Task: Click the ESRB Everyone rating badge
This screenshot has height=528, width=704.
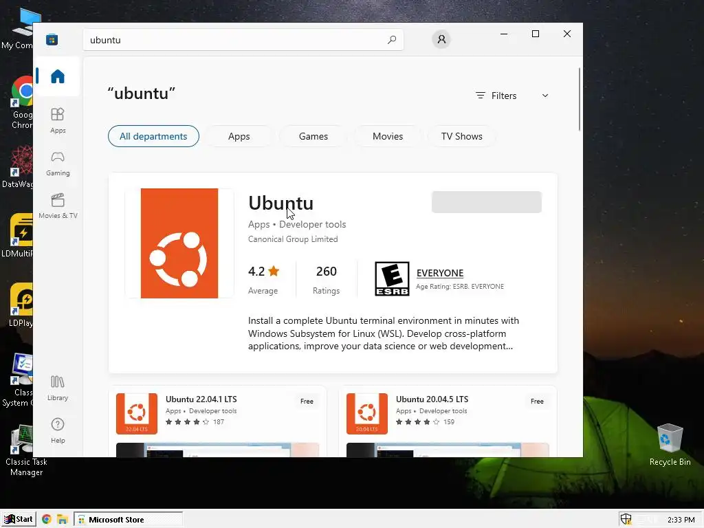Action: click(392, 279)
